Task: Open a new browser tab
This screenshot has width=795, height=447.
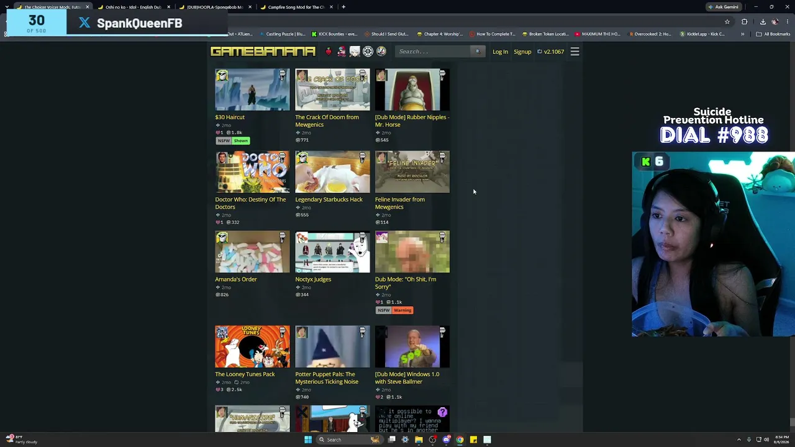Action: pyautogui.click(x=343, y=7)
